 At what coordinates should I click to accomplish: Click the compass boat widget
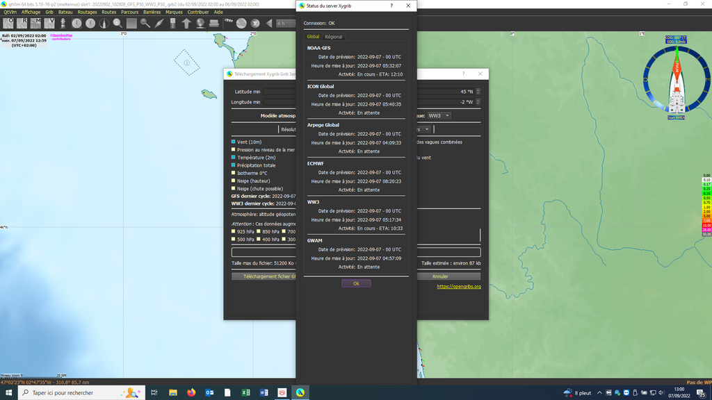click(x=676, y=79)
